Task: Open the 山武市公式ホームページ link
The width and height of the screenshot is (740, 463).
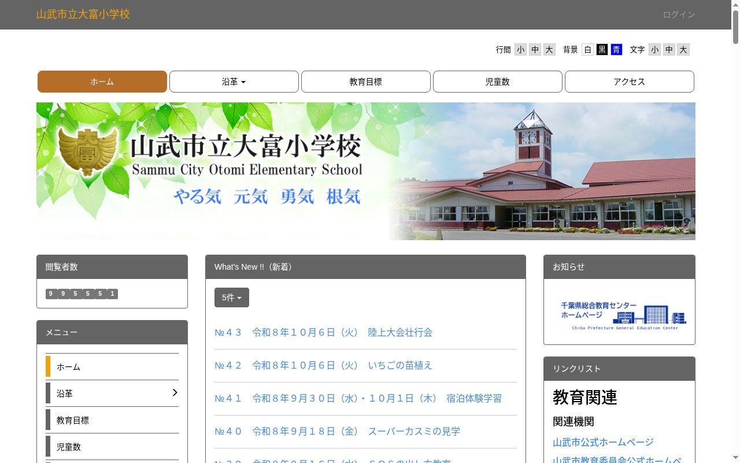Action: pyautogui.click(x=603, y=443)
